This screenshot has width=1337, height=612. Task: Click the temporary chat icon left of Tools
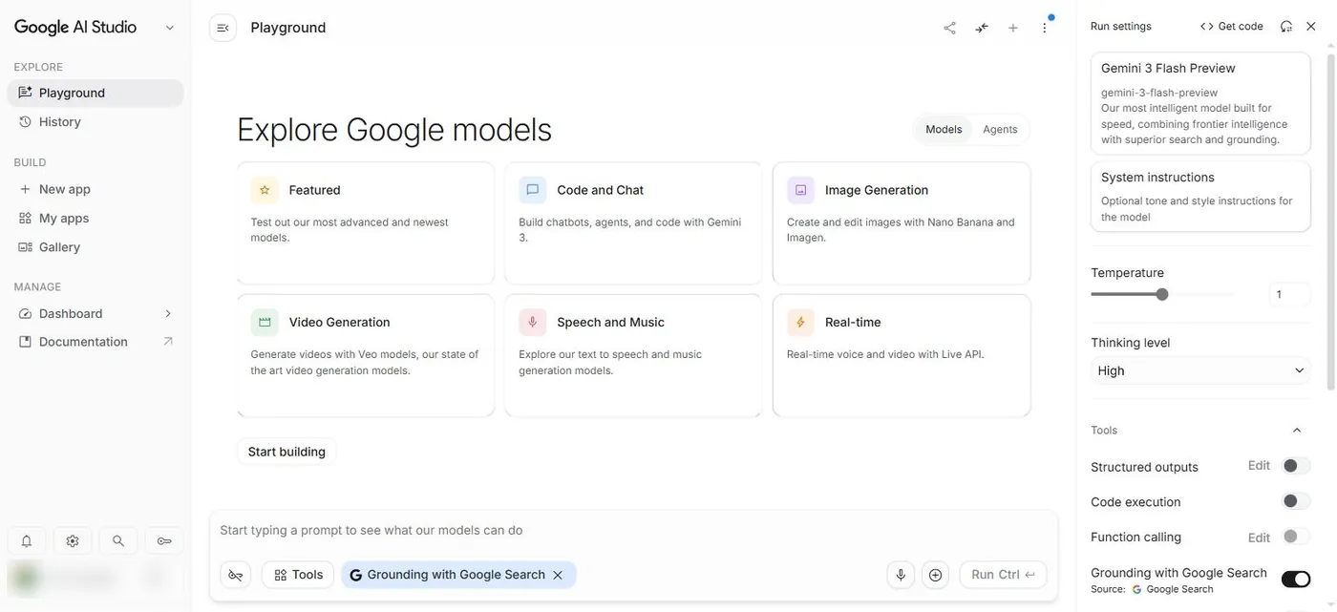[x=236, y=575]
